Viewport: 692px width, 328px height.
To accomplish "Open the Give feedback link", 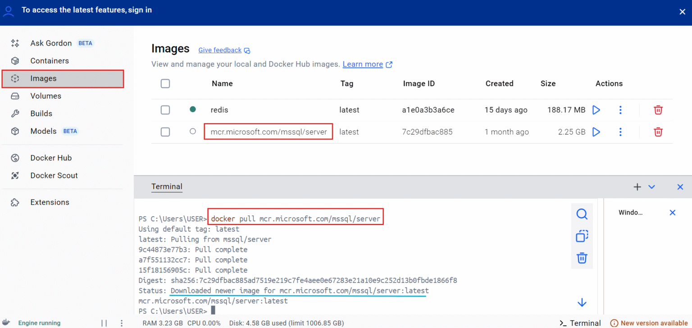I will [220, 50].
